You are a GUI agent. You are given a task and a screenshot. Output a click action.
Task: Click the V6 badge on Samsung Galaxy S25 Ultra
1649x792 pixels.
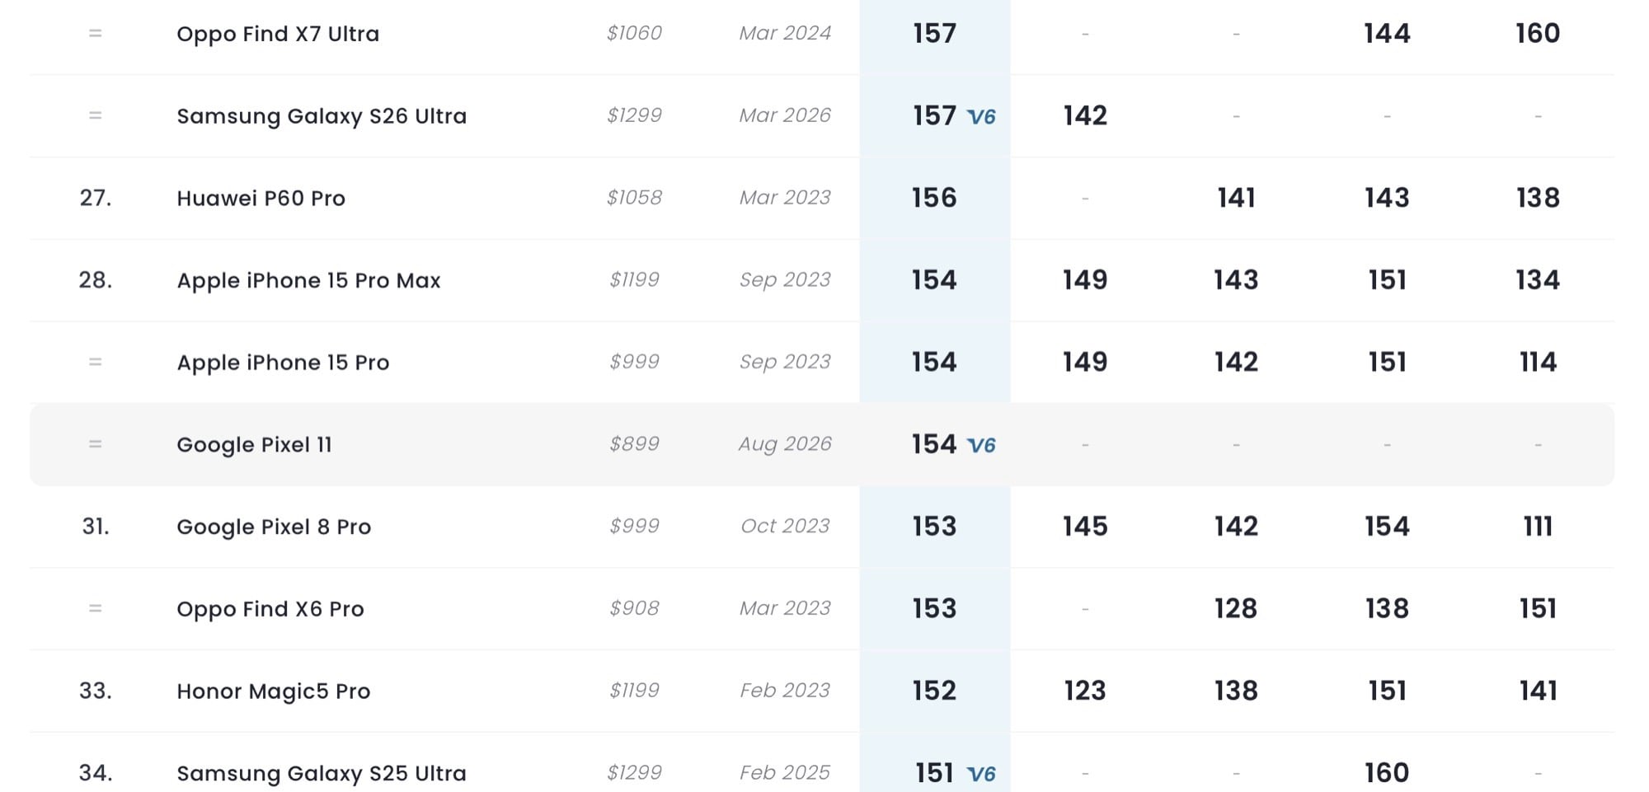pyautogui.click(x=981, y=774)
